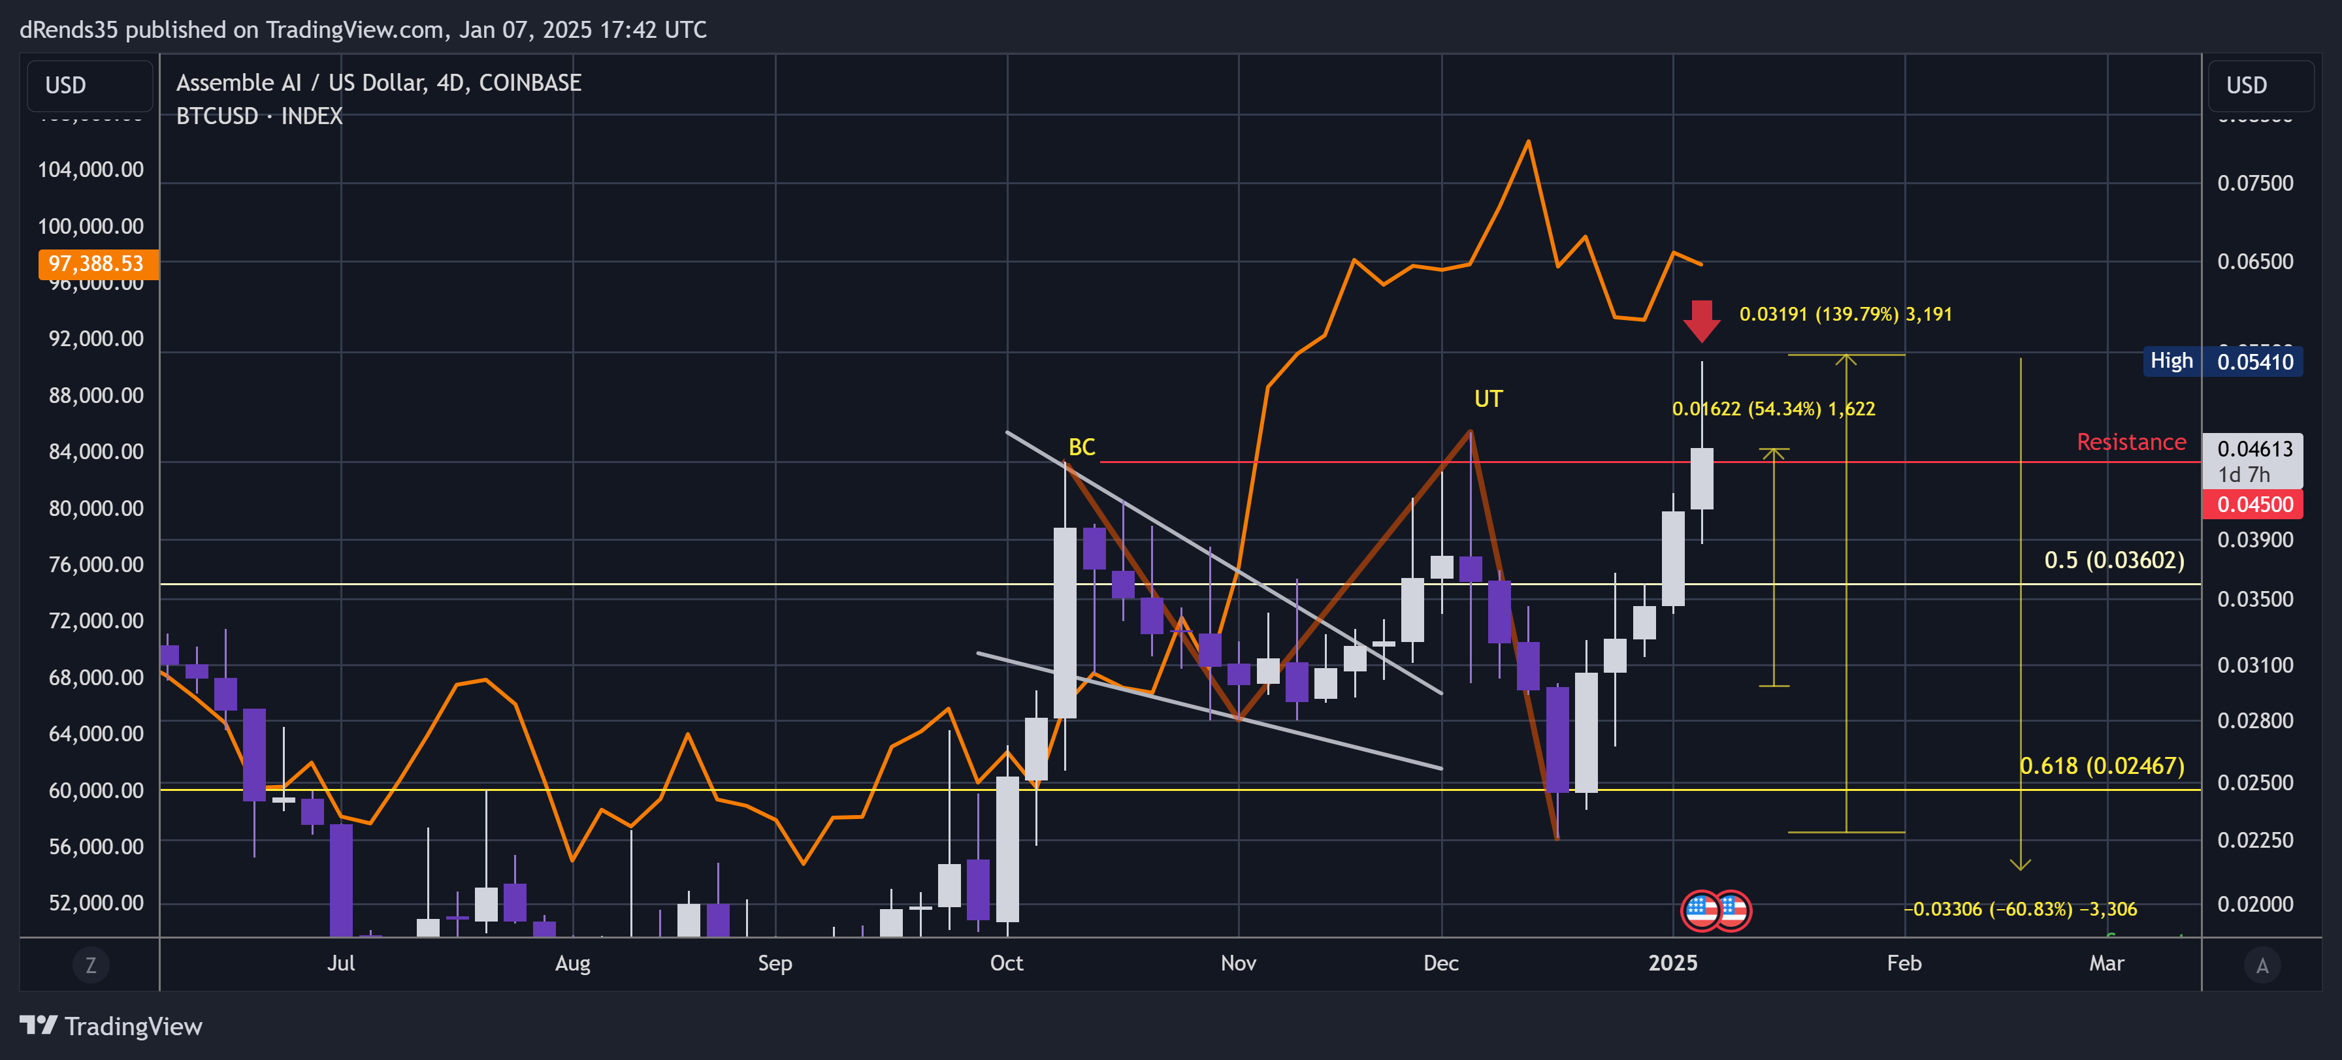Click the Mar label on time axis

(2107, 963)
